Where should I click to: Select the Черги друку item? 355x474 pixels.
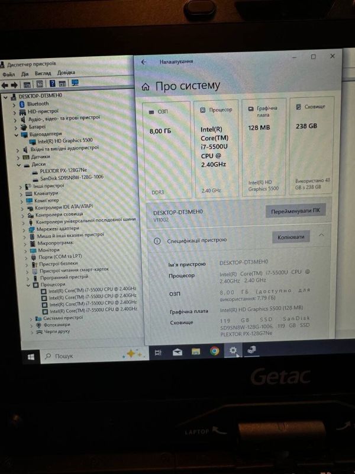[57, 331]
